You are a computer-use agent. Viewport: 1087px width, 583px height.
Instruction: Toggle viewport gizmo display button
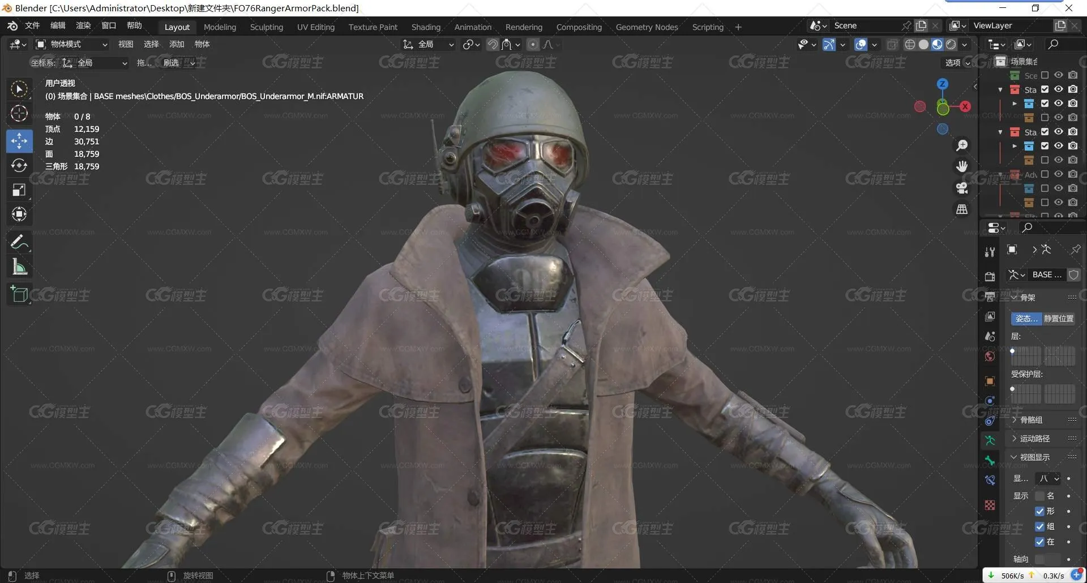click(x=829, y=44)
